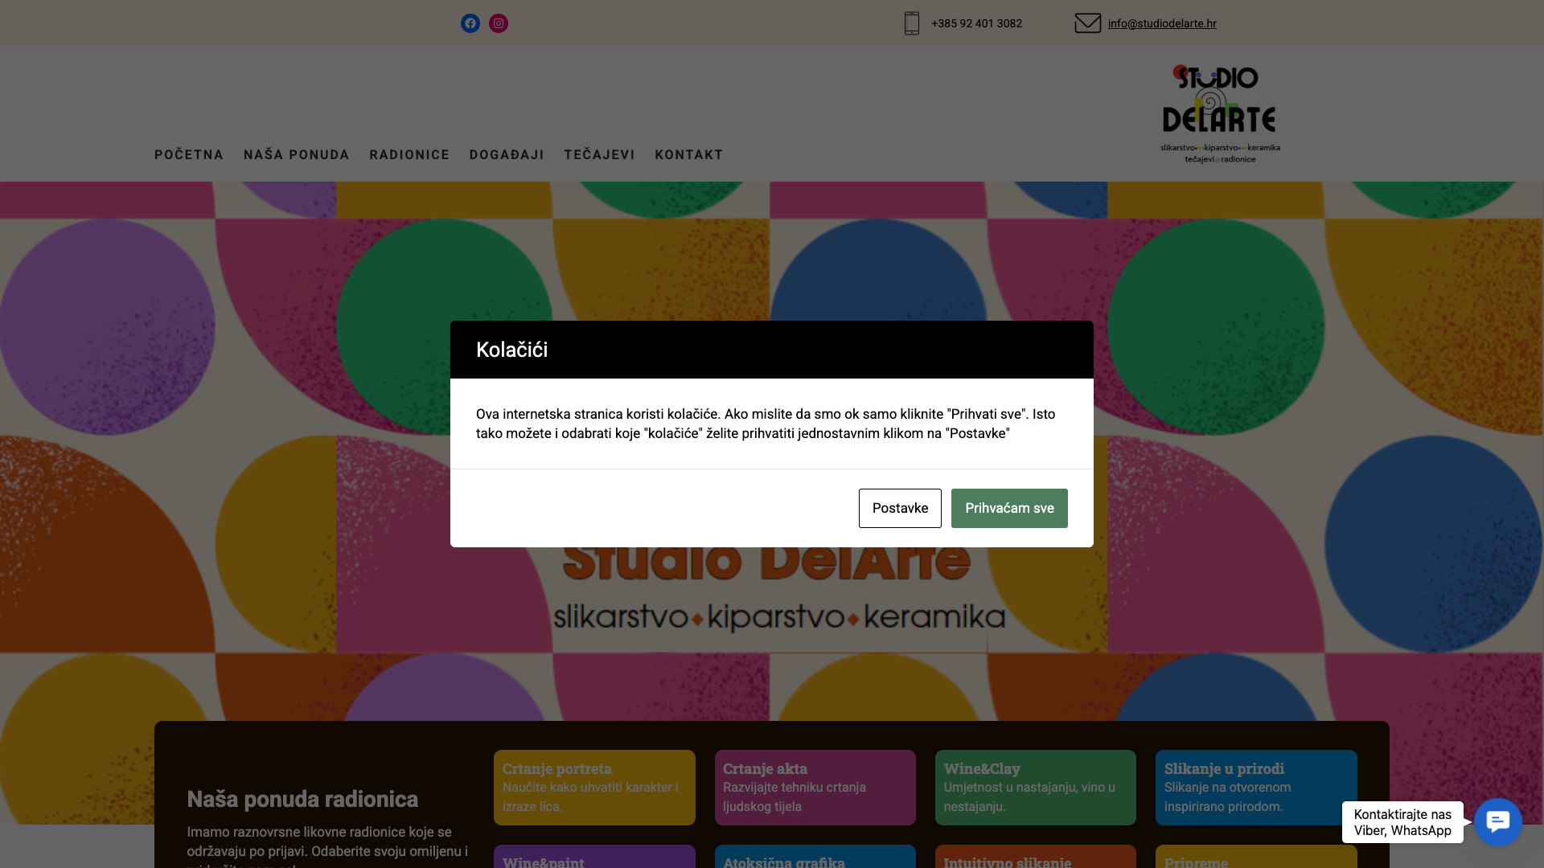Screen dimensions: 1544x868
Task: Open the DOGAĐAJI menu item
Action: (507, 154)
